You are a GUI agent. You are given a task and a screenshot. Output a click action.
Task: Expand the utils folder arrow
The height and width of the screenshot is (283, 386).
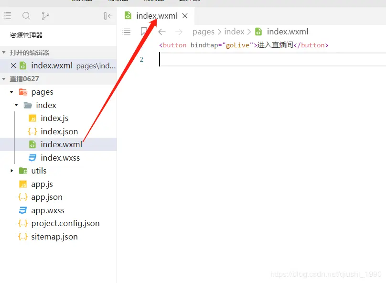(x=11, y=171)
